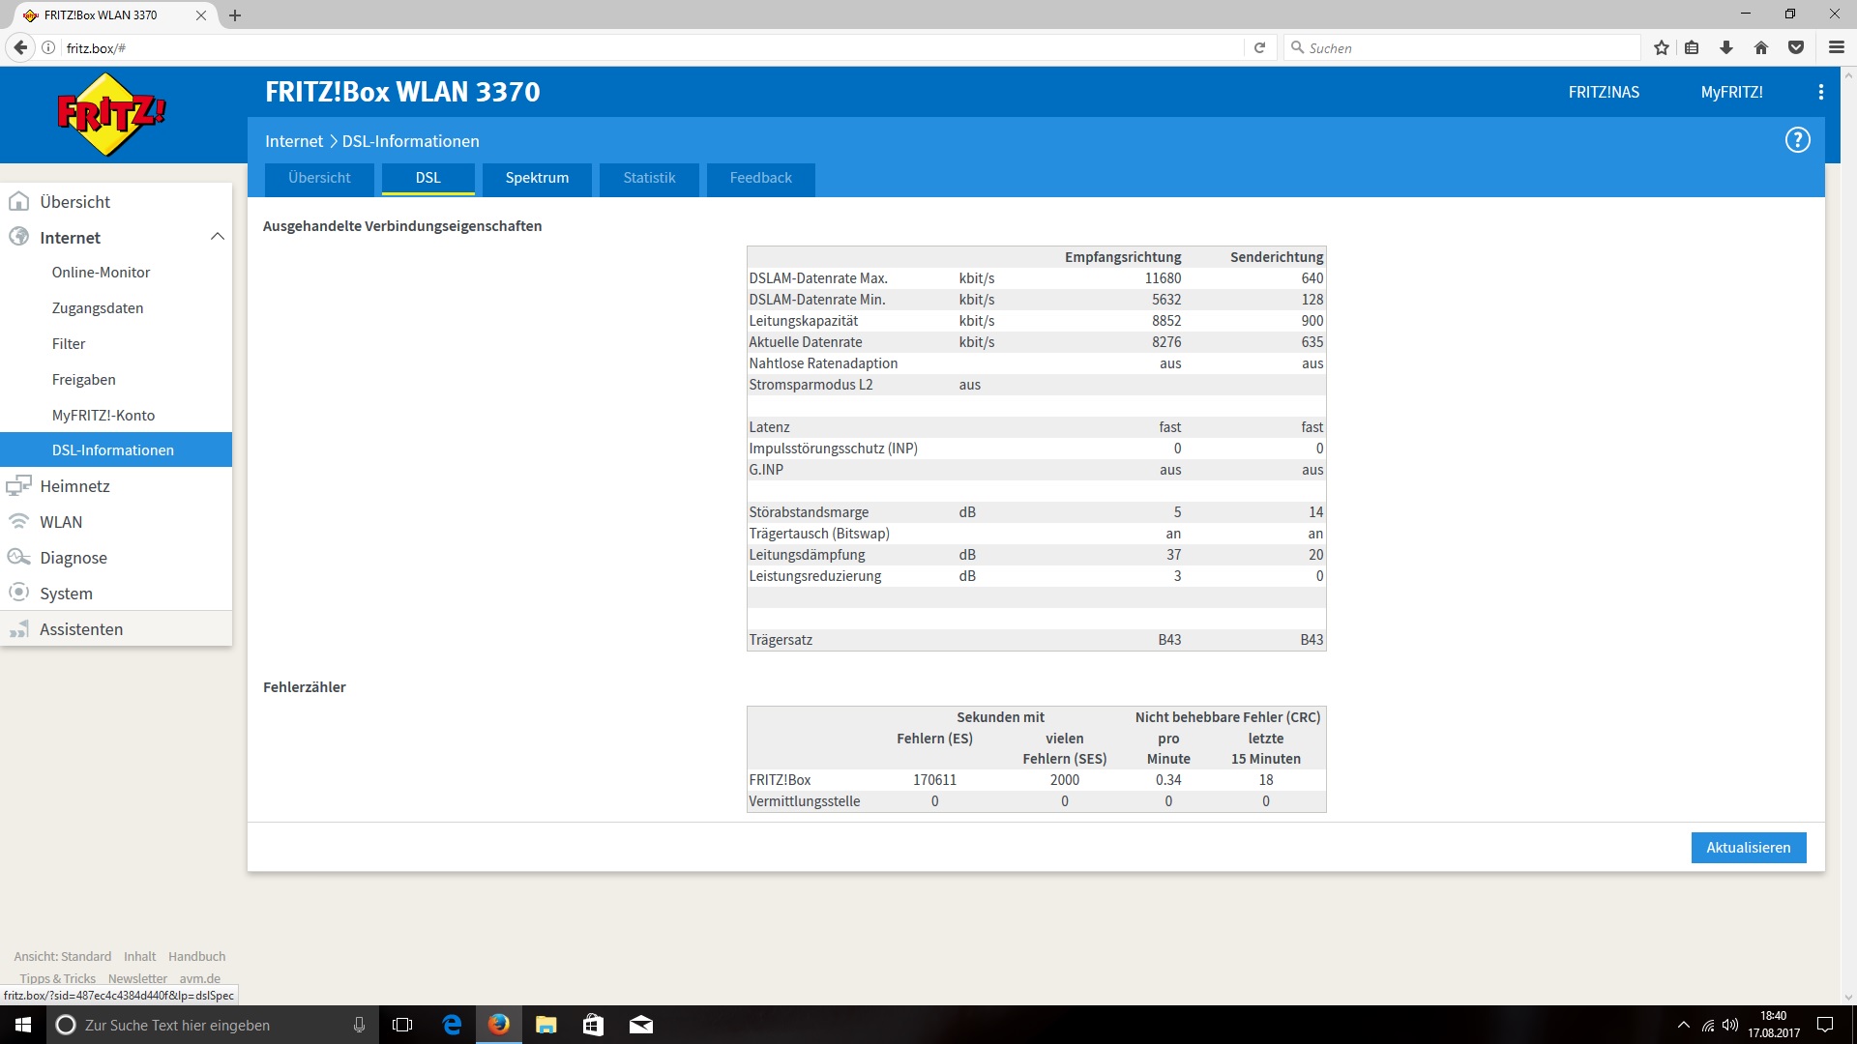Expand the WLAN sidebar section
The height and width of the screenshot is (1044, 1857).
tap(61, 522)
